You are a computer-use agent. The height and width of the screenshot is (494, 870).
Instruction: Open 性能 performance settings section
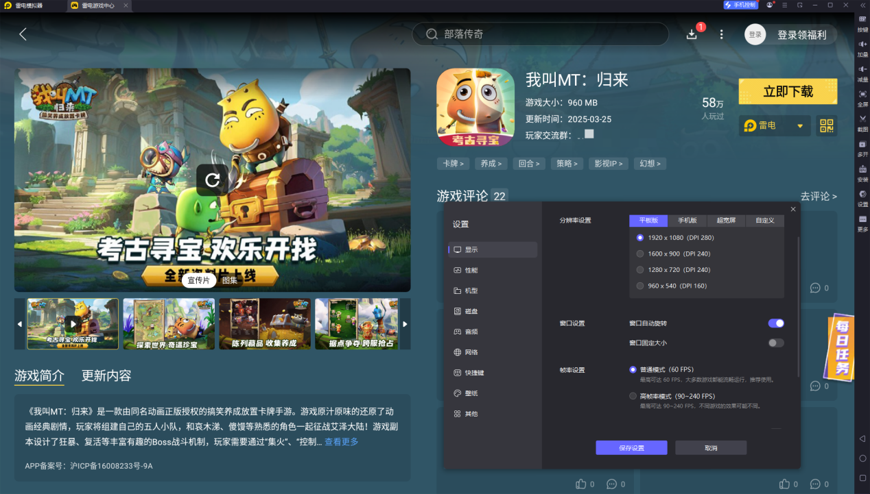click(x=493, y=271)
